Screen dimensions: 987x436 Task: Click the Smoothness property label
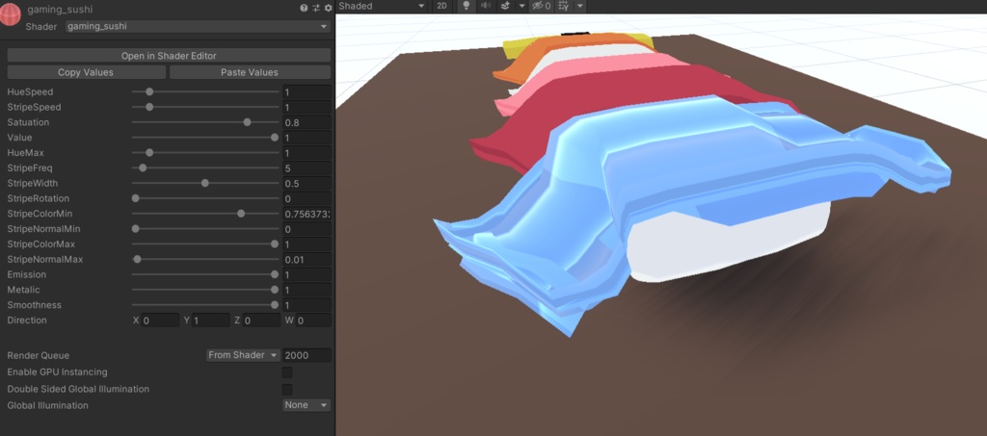pos(34,305)
